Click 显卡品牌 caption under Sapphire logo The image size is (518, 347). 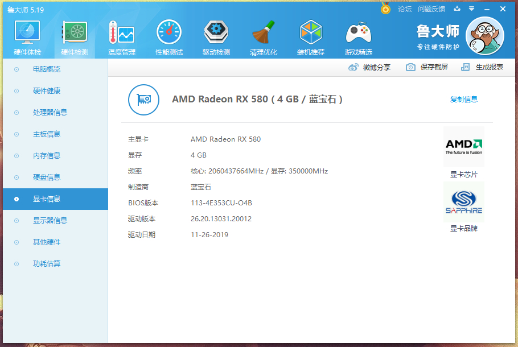[x=464, y=229]
